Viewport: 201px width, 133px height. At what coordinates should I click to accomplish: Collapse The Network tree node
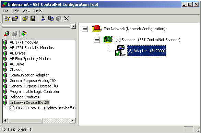85,29
